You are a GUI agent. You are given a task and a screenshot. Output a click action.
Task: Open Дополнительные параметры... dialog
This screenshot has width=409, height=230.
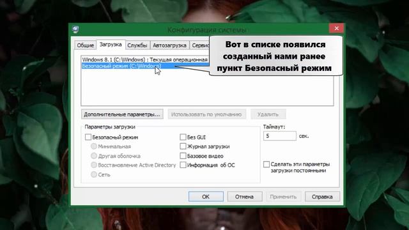(x=122, y=114)
